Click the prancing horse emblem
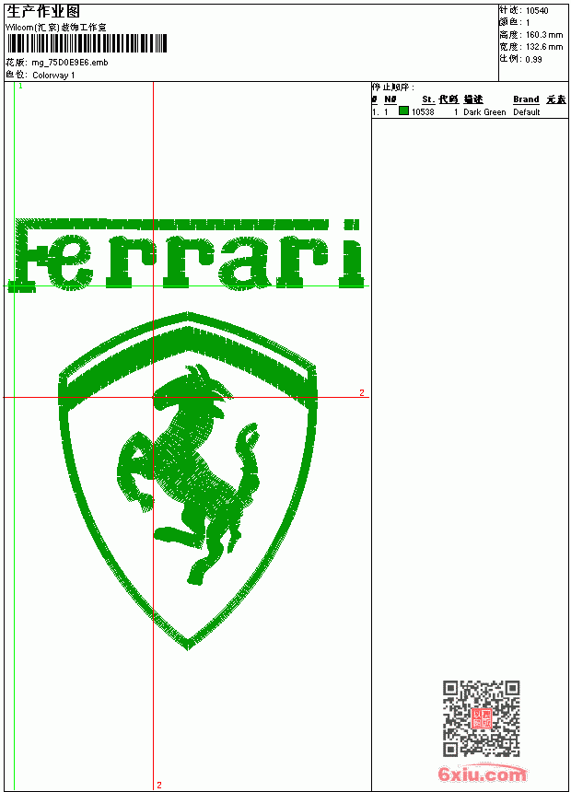571x792 pixels. point(189,473)
